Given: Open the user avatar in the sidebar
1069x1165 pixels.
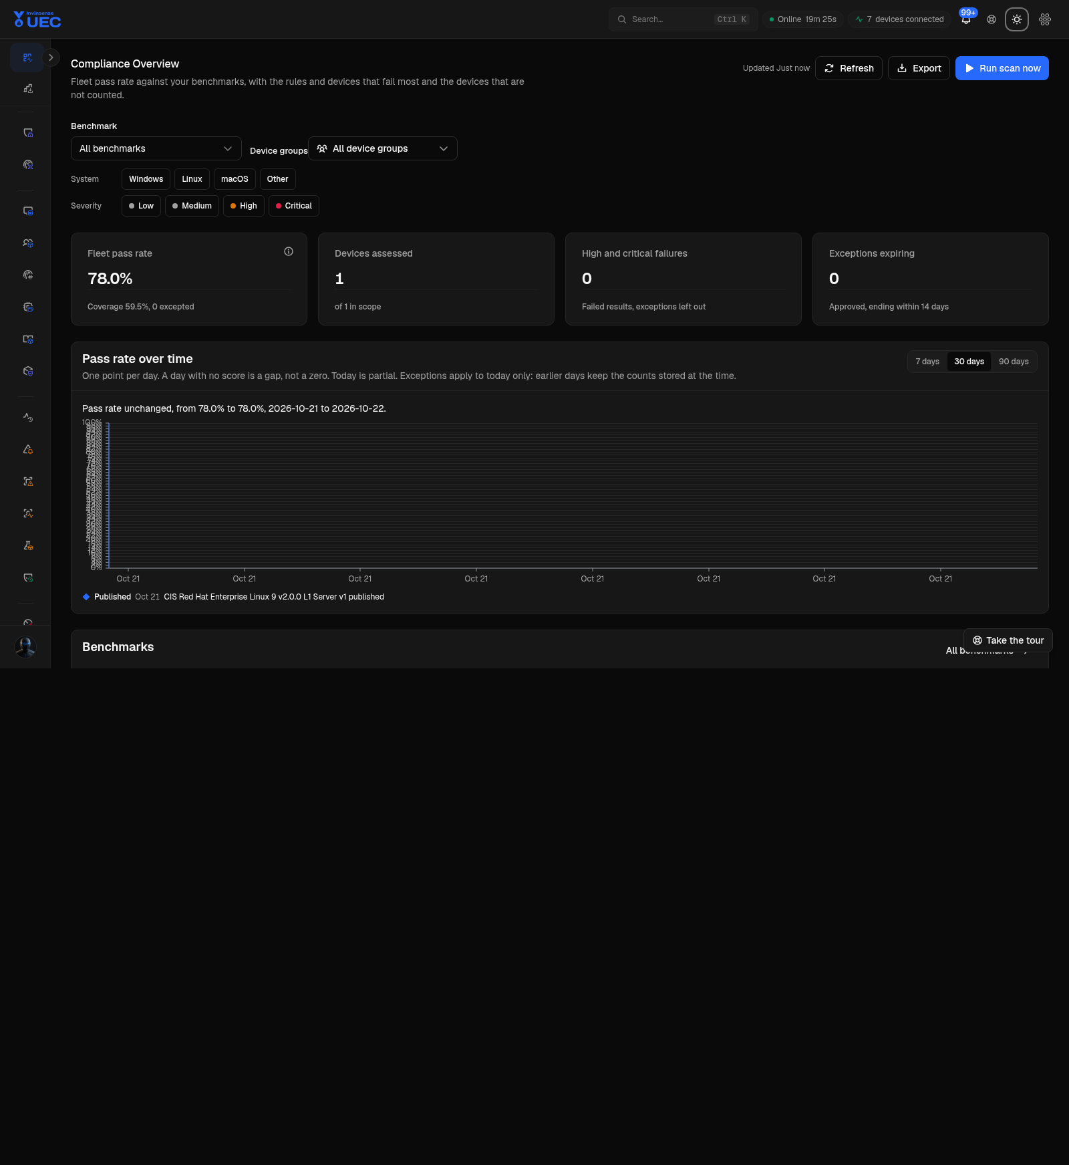Looking at the screenshot, I should click(x=25, y=647).
